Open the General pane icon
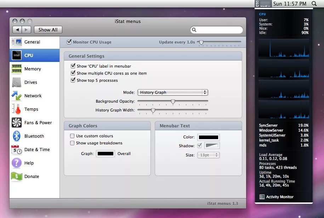This screenshot has width=324, height=218. [17, 42]
